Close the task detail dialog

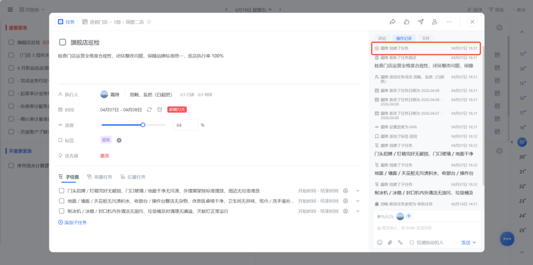pos(472,22)
